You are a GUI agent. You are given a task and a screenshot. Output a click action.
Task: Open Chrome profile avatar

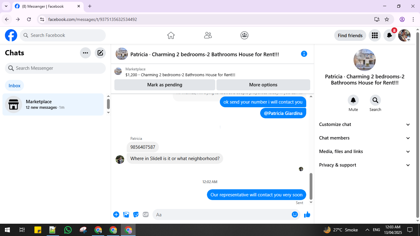[x=402, y=19]
